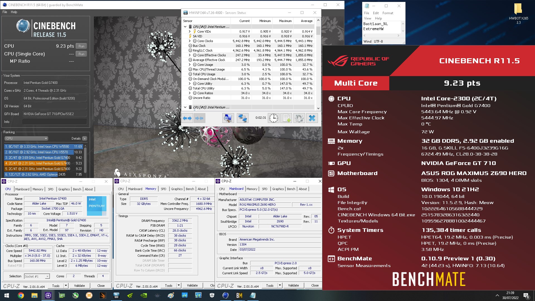Switch to BenchMate BM taskbar icon
Viewport: 535px width, 301px height.
click(x=239, y=295)
